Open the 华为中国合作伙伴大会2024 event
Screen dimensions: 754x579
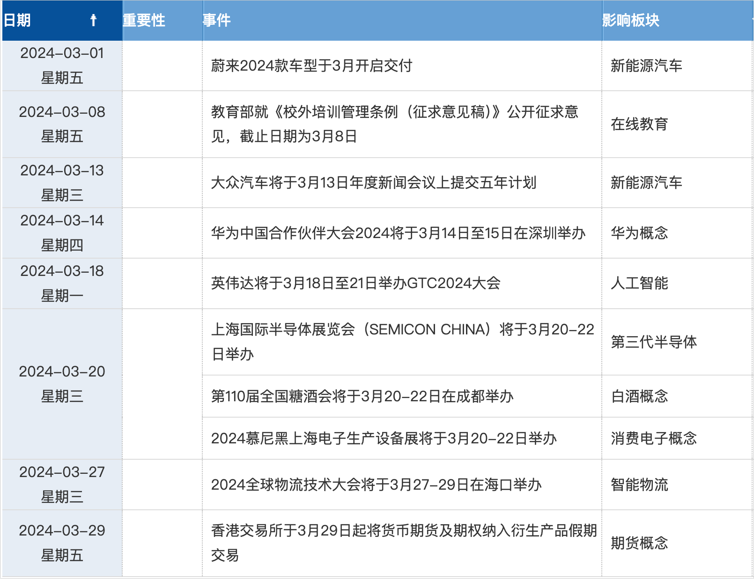398,233
